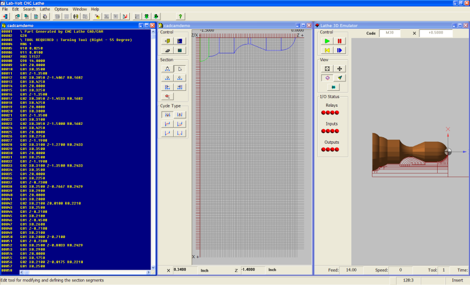Select the first Cycle Type button
This screenshot has height=285, width=470.
[167, 114]
